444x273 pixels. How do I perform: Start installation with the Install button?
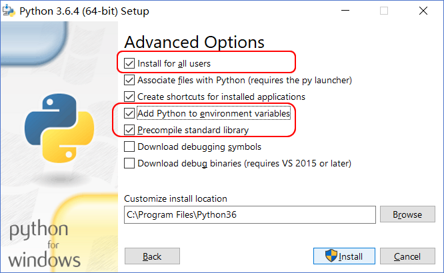[344, 256]
